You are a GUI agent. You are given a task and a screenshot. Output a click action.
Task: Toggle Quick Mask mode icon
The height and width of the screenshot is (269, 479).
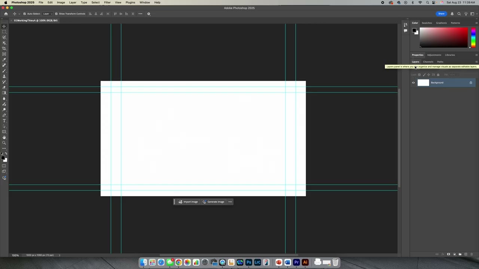click(x=4, y=166)
